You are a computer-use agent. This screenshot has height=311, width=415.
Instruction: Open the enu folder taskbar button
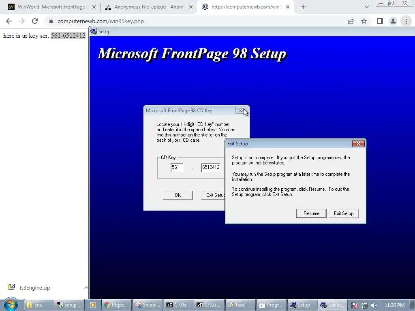pos(39,305)
